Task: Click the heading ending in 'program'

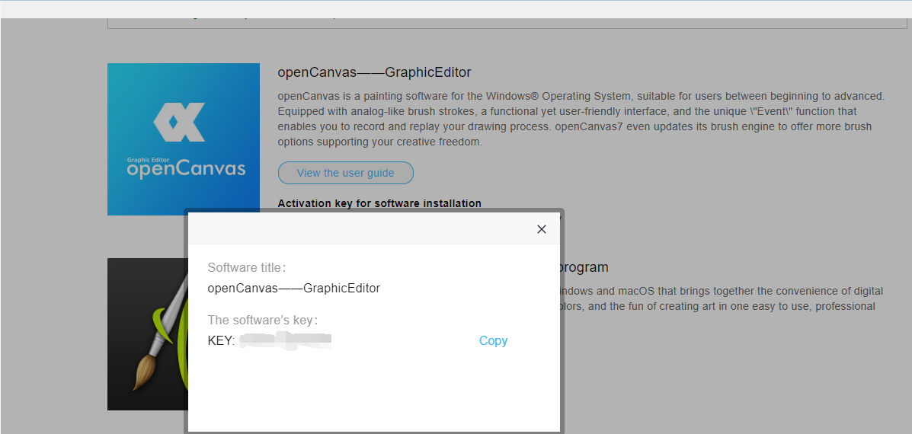Action: 584,267
